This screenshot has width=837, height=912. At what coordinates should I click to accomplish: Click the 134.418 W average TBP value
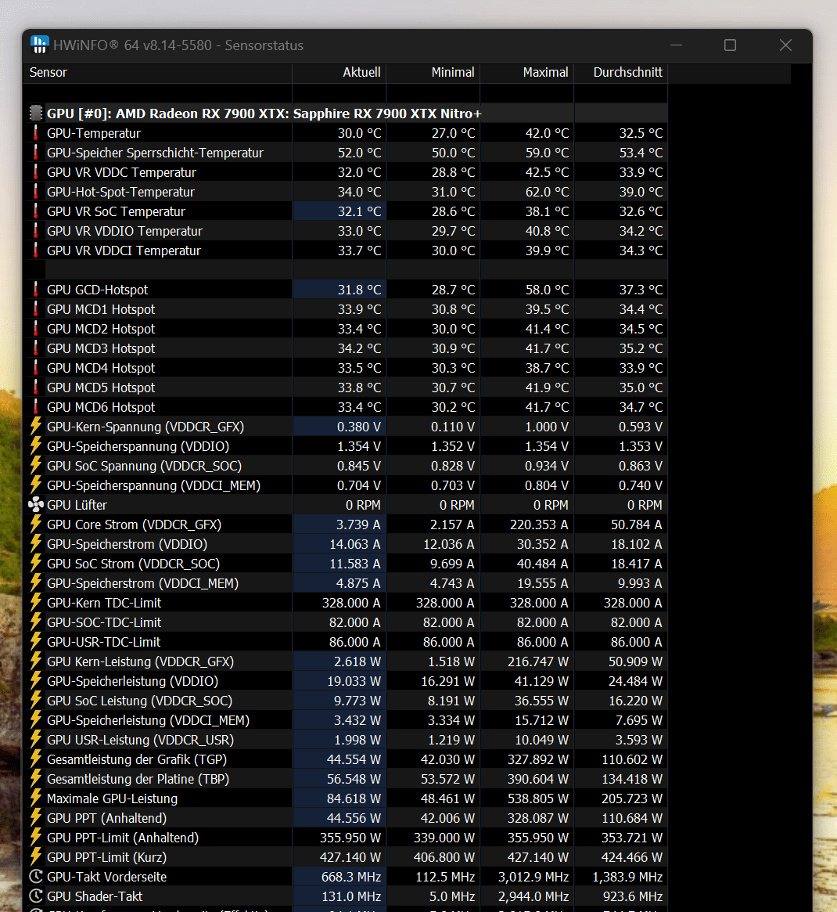point(632,779)
